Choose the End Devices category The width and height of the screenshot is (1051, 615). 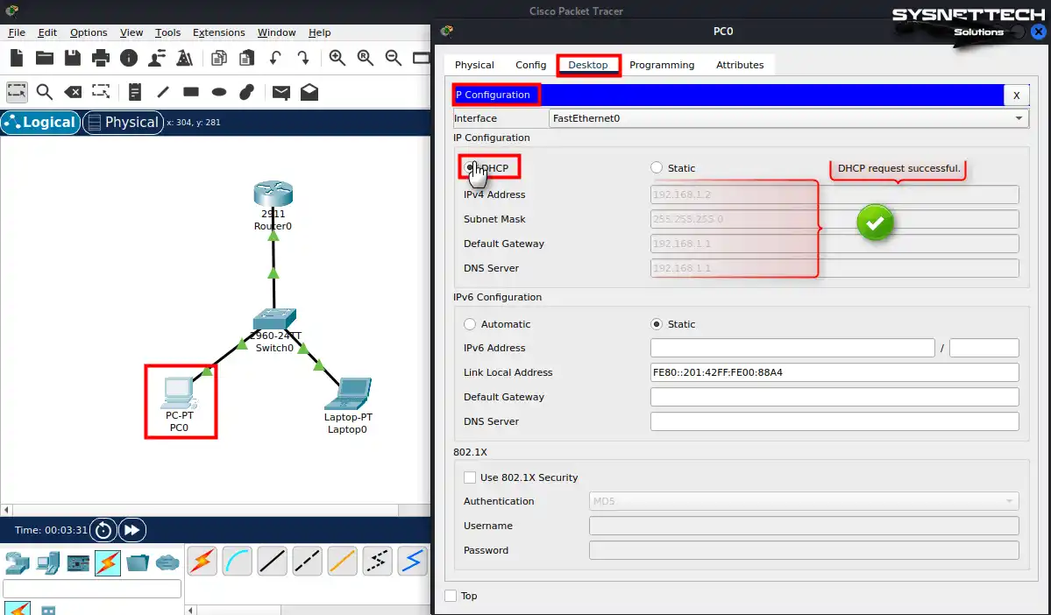click(x=47, y=562)
